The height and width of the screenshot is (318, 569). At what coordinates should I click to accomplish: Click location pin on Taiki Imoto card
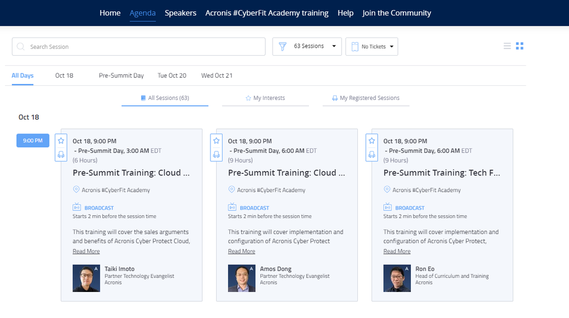76,190
